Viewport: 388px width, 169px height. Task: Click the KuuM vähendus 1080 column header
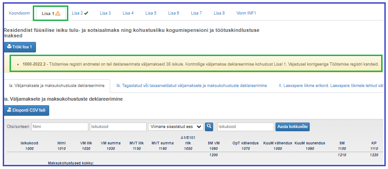point(278,146)
